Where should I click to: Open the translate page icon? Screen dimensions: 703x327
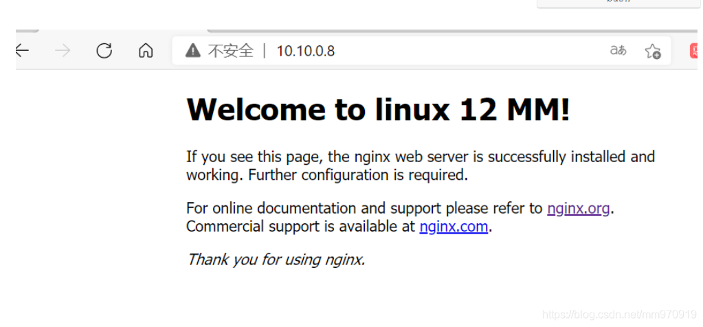click(618, 50)
